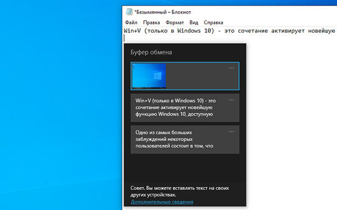337x210 pixels.
Task: Paste the 'Win+V (только в Windows 10)' clipboard entry
Action: click(x=185, y=108)
